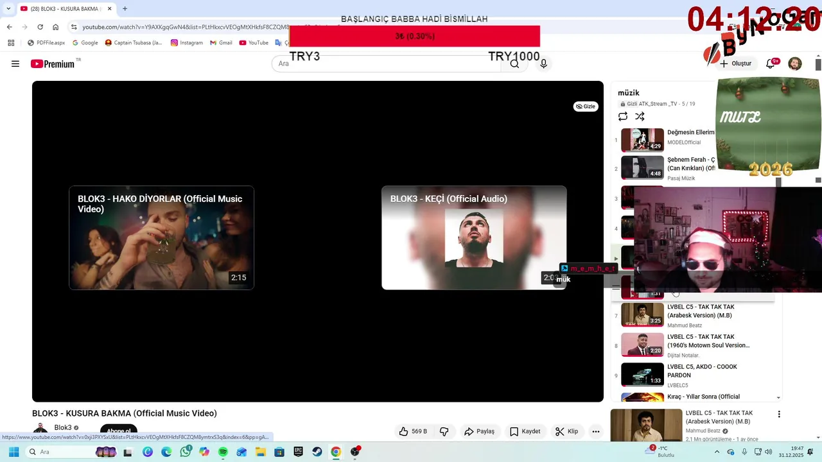This screenshot has height=462, width=822.
Task: Focus the YouTube Ara search box
Action: (x=386, y=64)
